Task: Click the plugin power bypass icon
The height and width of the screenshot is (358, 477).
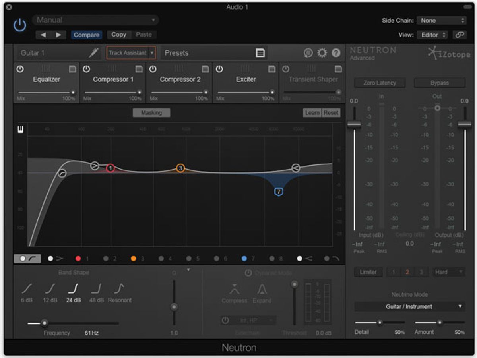Action: [19, 26]
